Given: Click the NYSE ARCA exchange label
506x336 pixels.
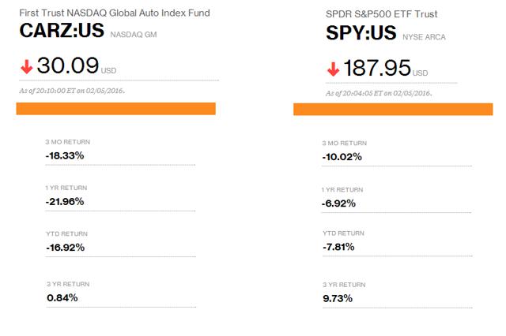Looking at the screenshot, I should pos(424,37).
